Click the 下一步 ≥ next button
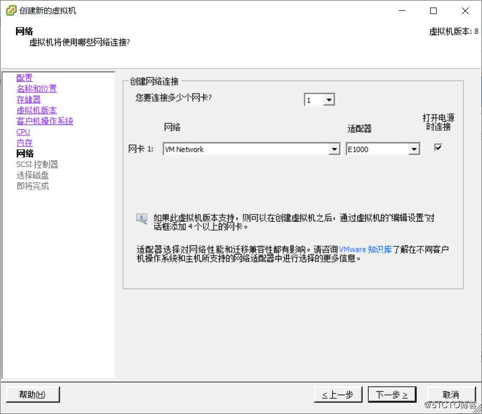The image size is (482, 414). 392,395
